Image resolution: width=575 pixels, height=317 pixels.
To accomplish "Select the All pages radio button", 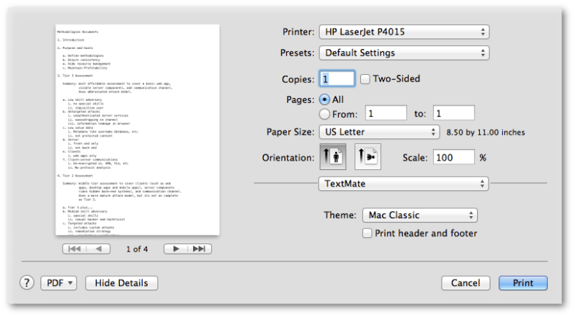I will 324,99.
